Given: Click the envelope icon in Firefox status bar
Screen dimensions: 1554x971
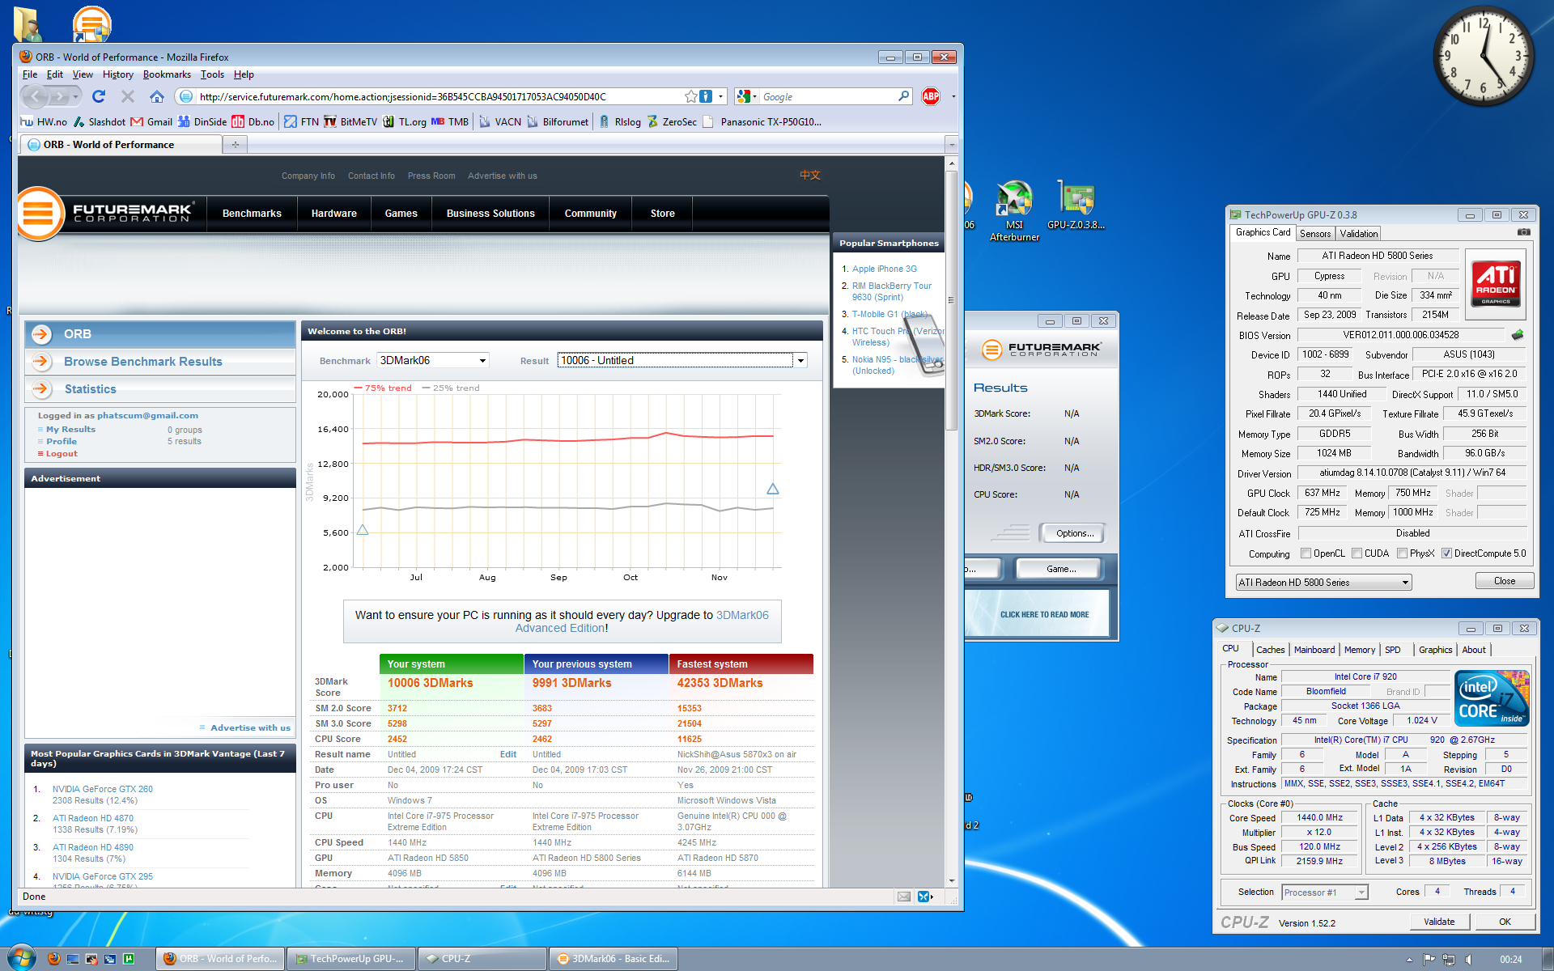Looking at the screenshot, I should [904, 897].
